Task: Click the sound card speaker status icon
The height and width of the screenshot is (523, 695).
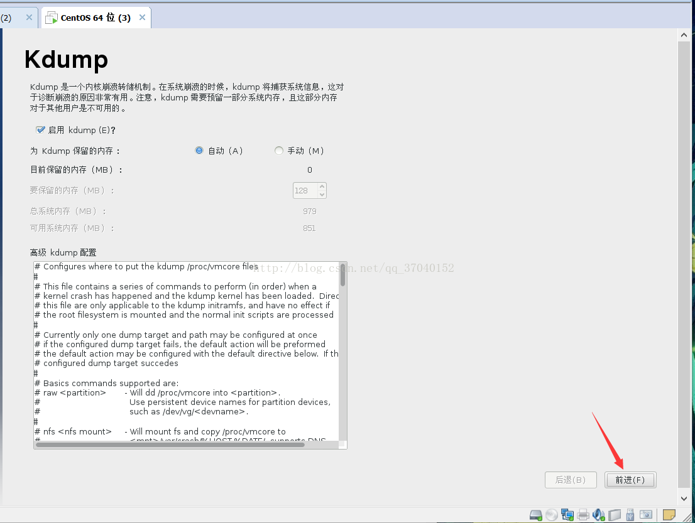Action: [x=599, y=515]
